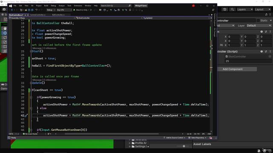Click the bookmark icon in toolbar

pyautogui.click(x=130, y=10)
